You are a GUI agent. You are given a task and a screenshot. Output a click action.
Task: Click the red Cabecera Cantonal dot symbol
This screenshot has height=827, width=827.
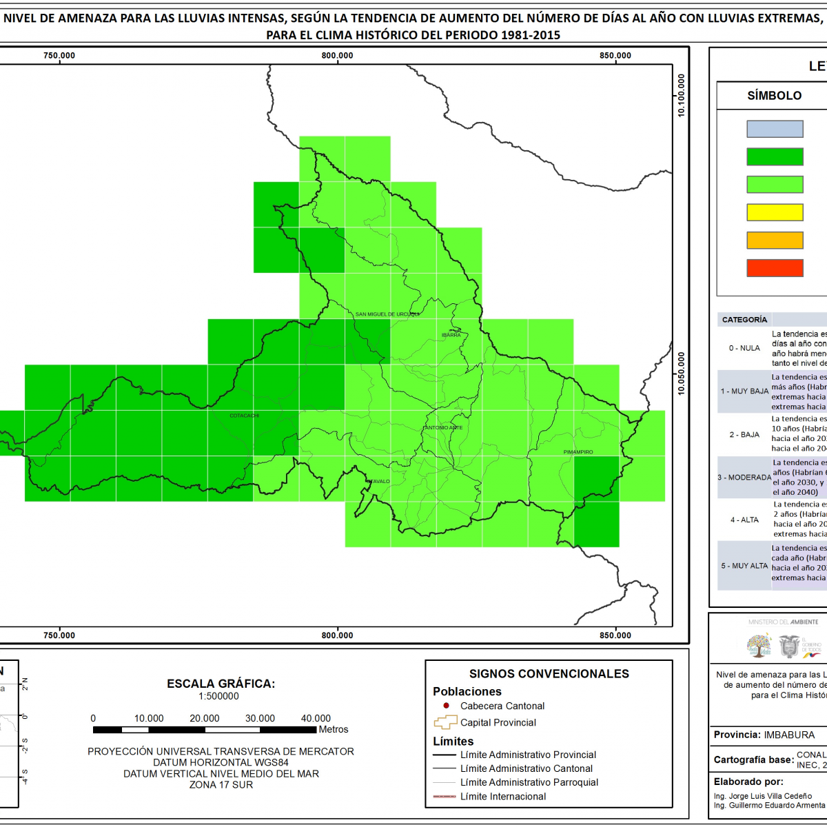click(x=446, y=706)
